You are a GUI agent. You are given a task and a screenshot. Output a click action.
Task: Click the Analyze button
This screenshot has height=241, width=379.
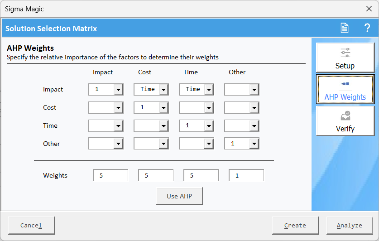(350, 225)
